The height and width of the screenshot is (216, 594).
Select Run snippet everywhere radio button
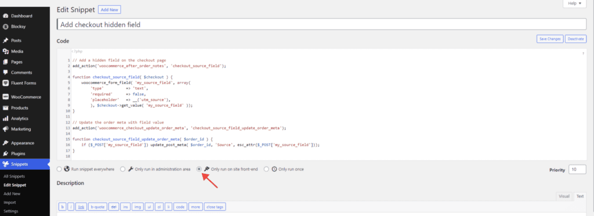(59, 169)
